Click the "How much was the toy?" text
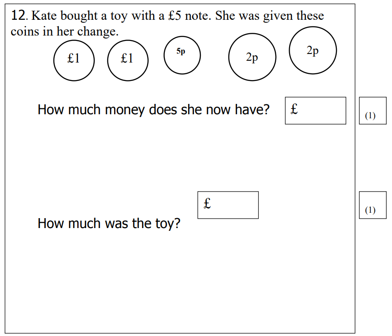392x336 pixels. pos(109,223)
